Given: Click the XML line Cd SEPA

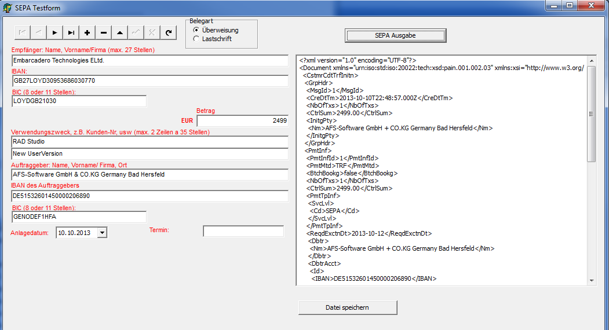Looking at the screenshot, I should [x=334, y=211].
